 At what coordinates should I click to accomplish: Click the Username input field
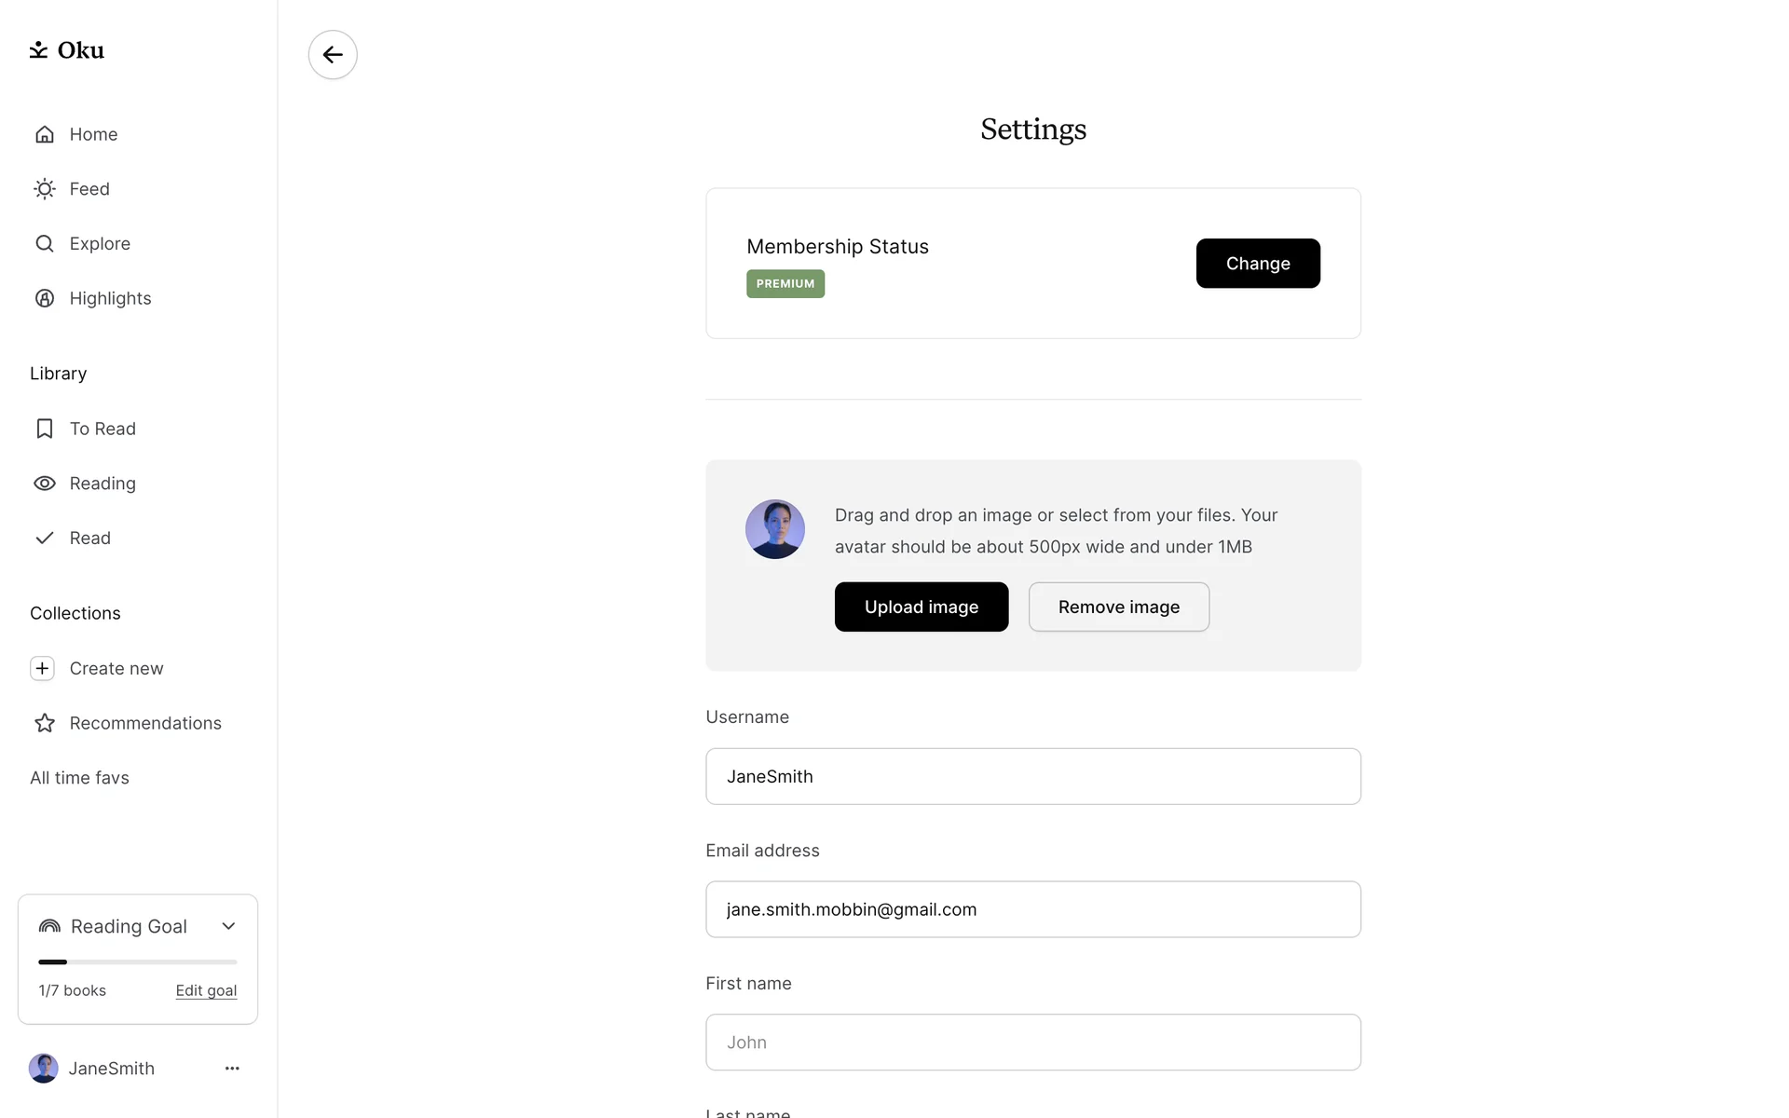click(x=1032, y=777)
